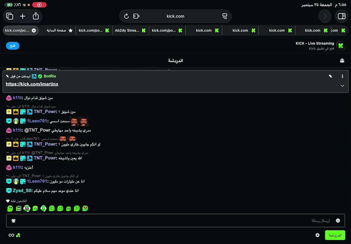Toggle the Safari sidebar panel
Screen dimensions: 351x244
(342, 16)
